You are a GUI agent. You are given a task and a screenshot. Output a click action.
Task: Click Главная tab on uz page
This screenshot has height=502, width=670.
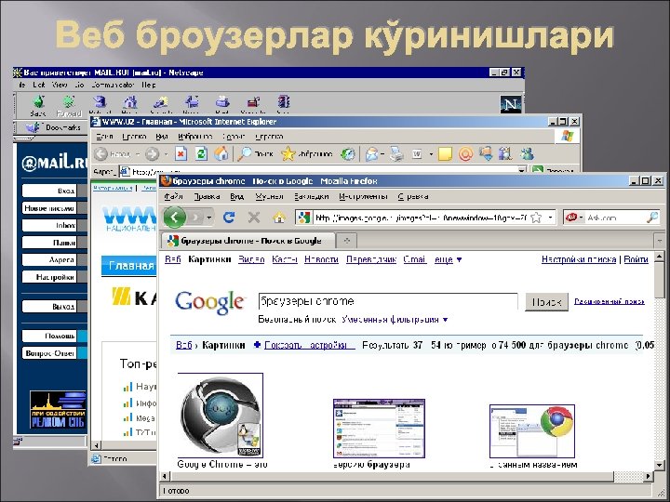pyautogui.click(x=129, y=266)
